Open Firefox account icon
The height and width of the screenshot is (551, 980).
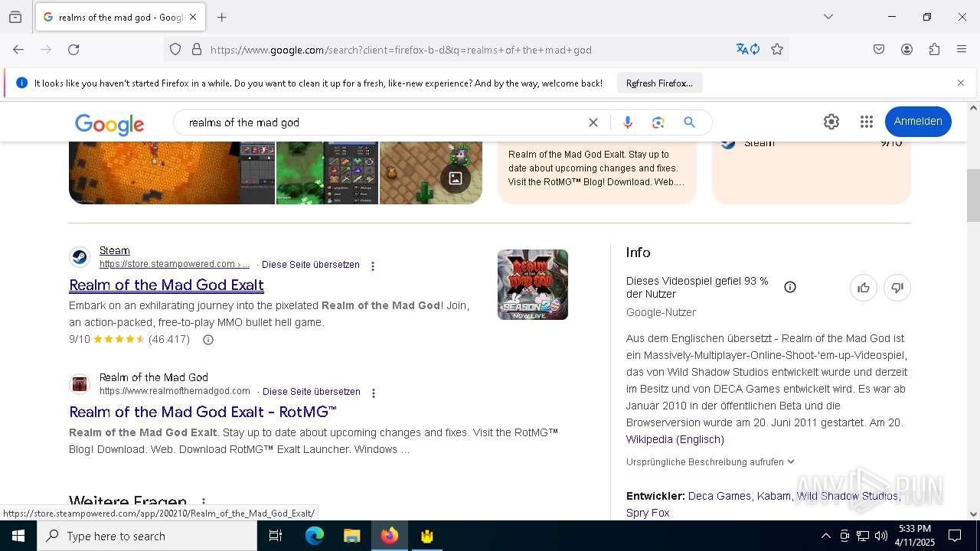(906, 49)
